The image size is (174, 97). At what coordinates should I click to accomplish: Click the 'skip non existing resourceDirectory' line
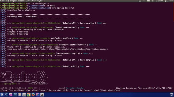58,49
